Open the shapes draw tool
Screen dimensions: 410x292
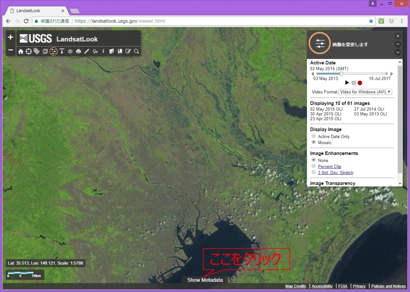(x=95, y=52)
